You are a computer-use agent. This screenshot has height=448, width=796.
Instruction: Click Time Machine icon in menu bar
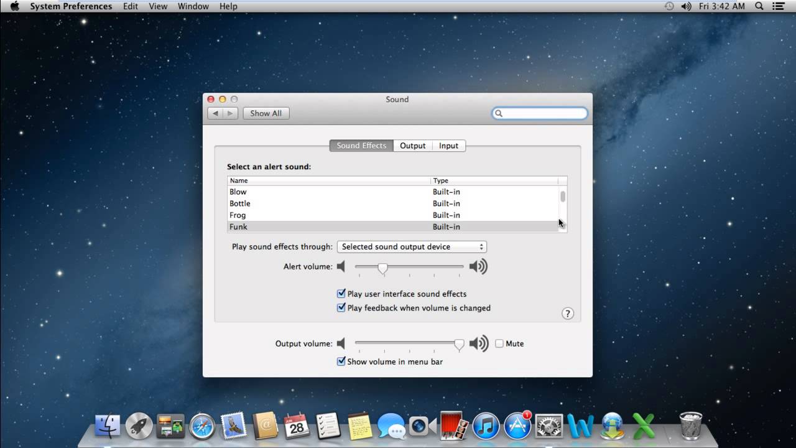pos(669,6)
